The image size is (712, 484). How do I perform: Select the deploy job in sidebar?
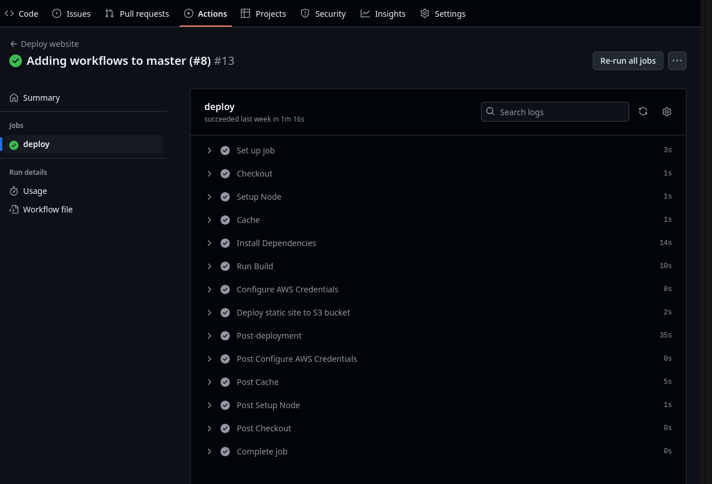tap(36, 144)
